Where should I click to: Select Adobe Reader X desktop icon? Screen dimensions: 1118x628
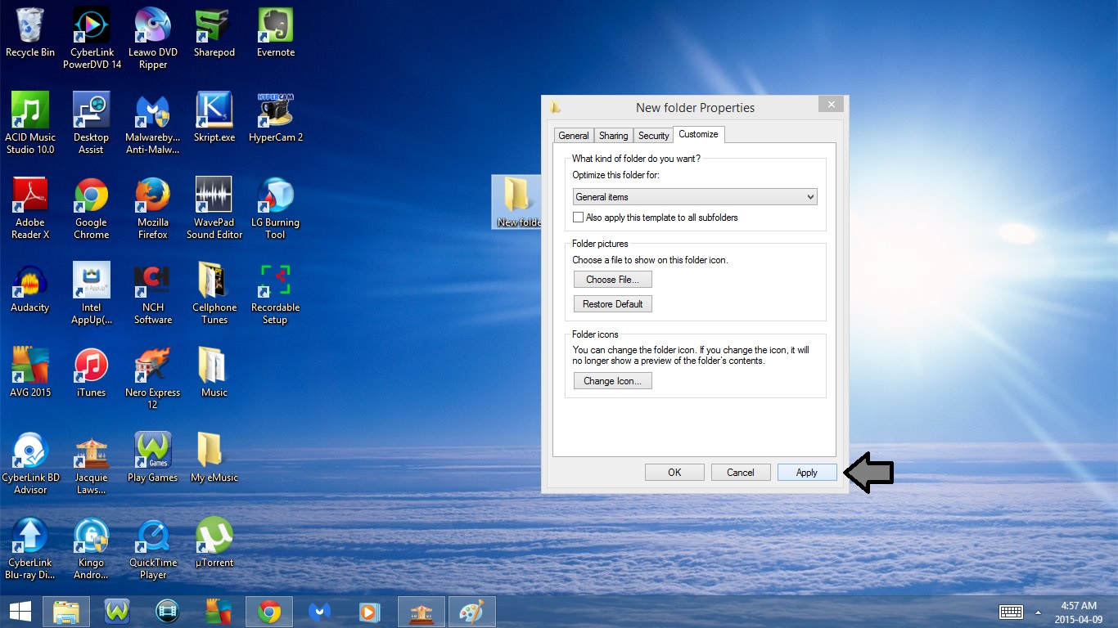(30, 208)
